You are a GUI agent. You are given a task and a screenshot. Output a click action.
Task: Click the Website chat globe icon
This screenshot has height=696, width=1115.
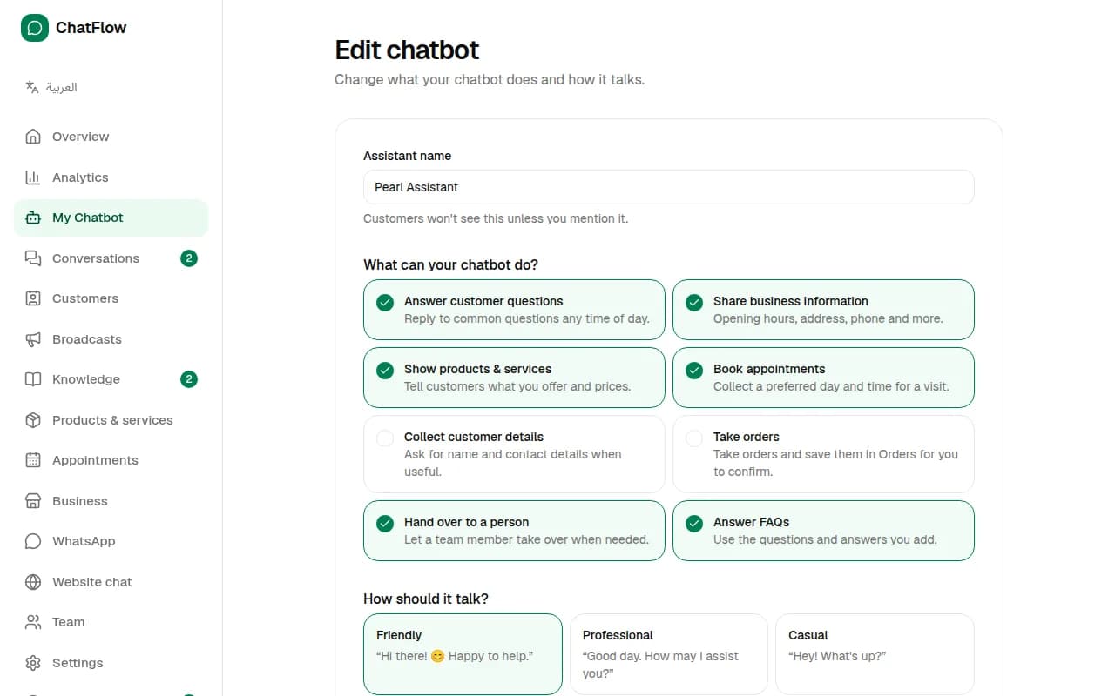(x=33, y=582)
